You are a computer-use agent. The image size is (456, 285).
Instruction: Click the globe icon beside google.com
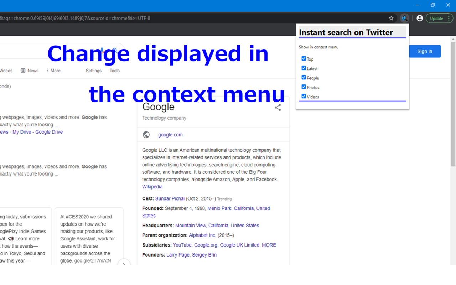[146, 135]
